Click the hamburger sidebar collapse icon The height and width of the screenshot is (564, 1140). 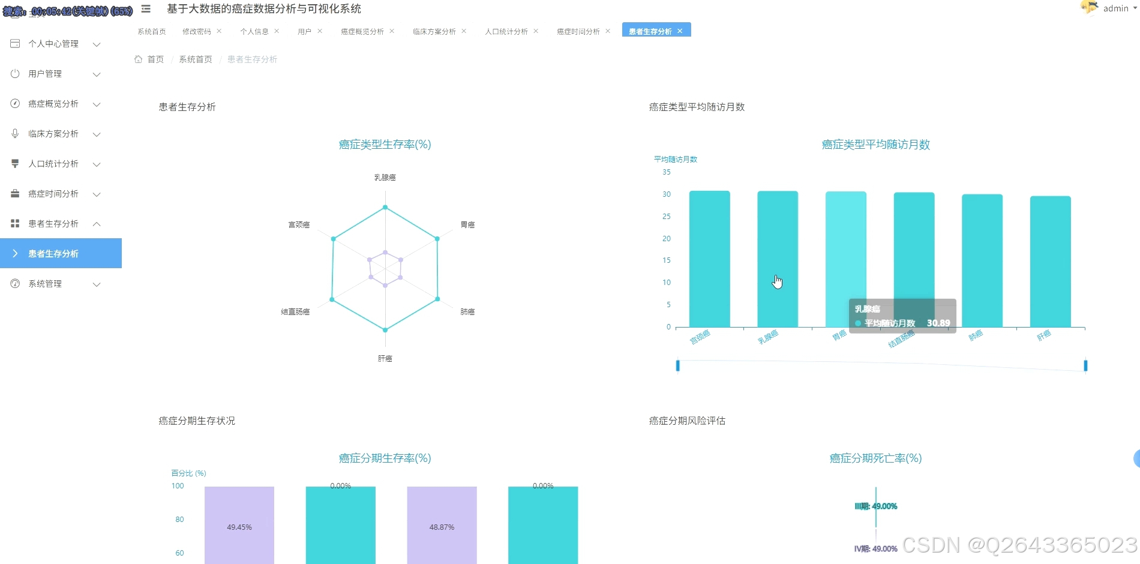(145, 10)
